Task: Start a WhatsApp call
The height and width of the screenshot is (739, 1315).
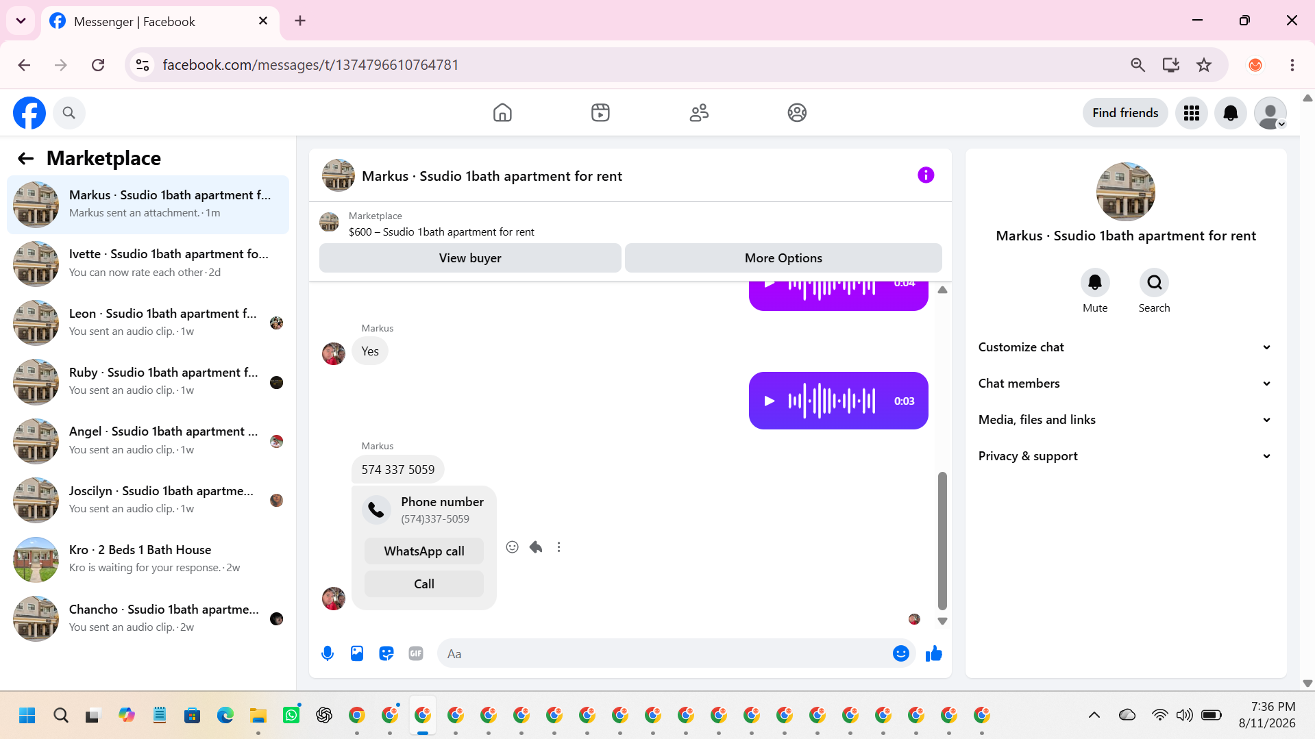Action: tap(424, 551)
